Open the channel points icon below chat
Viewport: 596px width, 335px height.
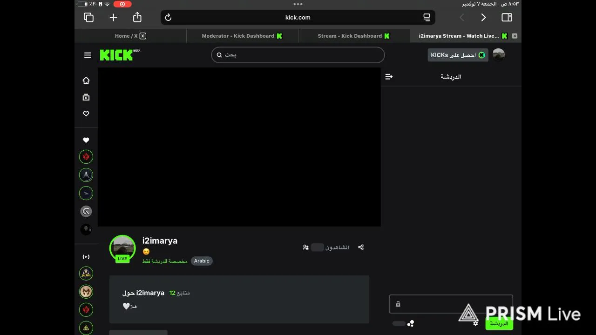(410, 323)
